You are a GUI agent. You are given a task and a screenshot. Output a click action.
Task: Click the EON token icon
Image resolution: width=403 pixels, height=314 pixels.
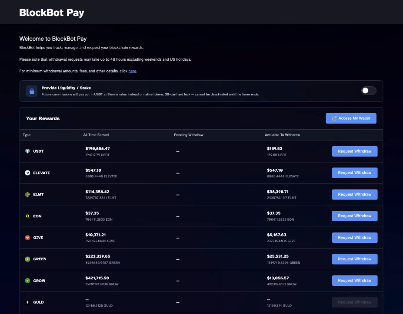[27, 216]
